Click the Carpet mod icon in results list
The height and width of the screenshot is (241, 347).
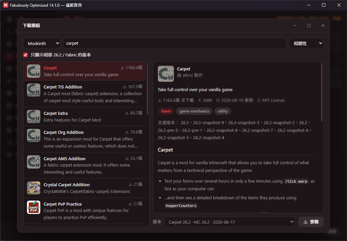click(34, 71)
